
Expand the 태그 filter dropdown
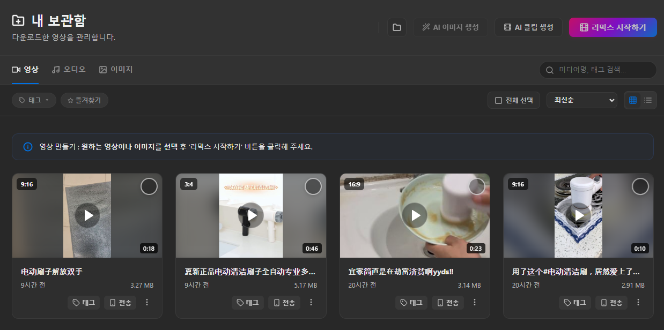pyautogui.click(x=34, y=100)
